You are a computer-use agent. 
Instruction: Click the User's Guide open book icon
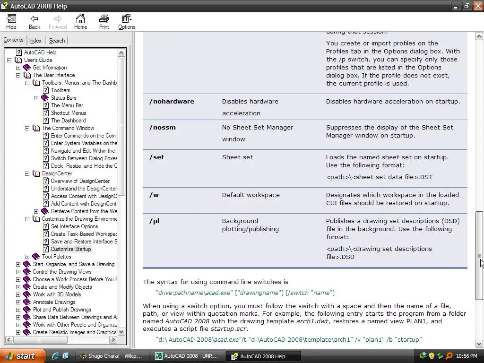18,60
